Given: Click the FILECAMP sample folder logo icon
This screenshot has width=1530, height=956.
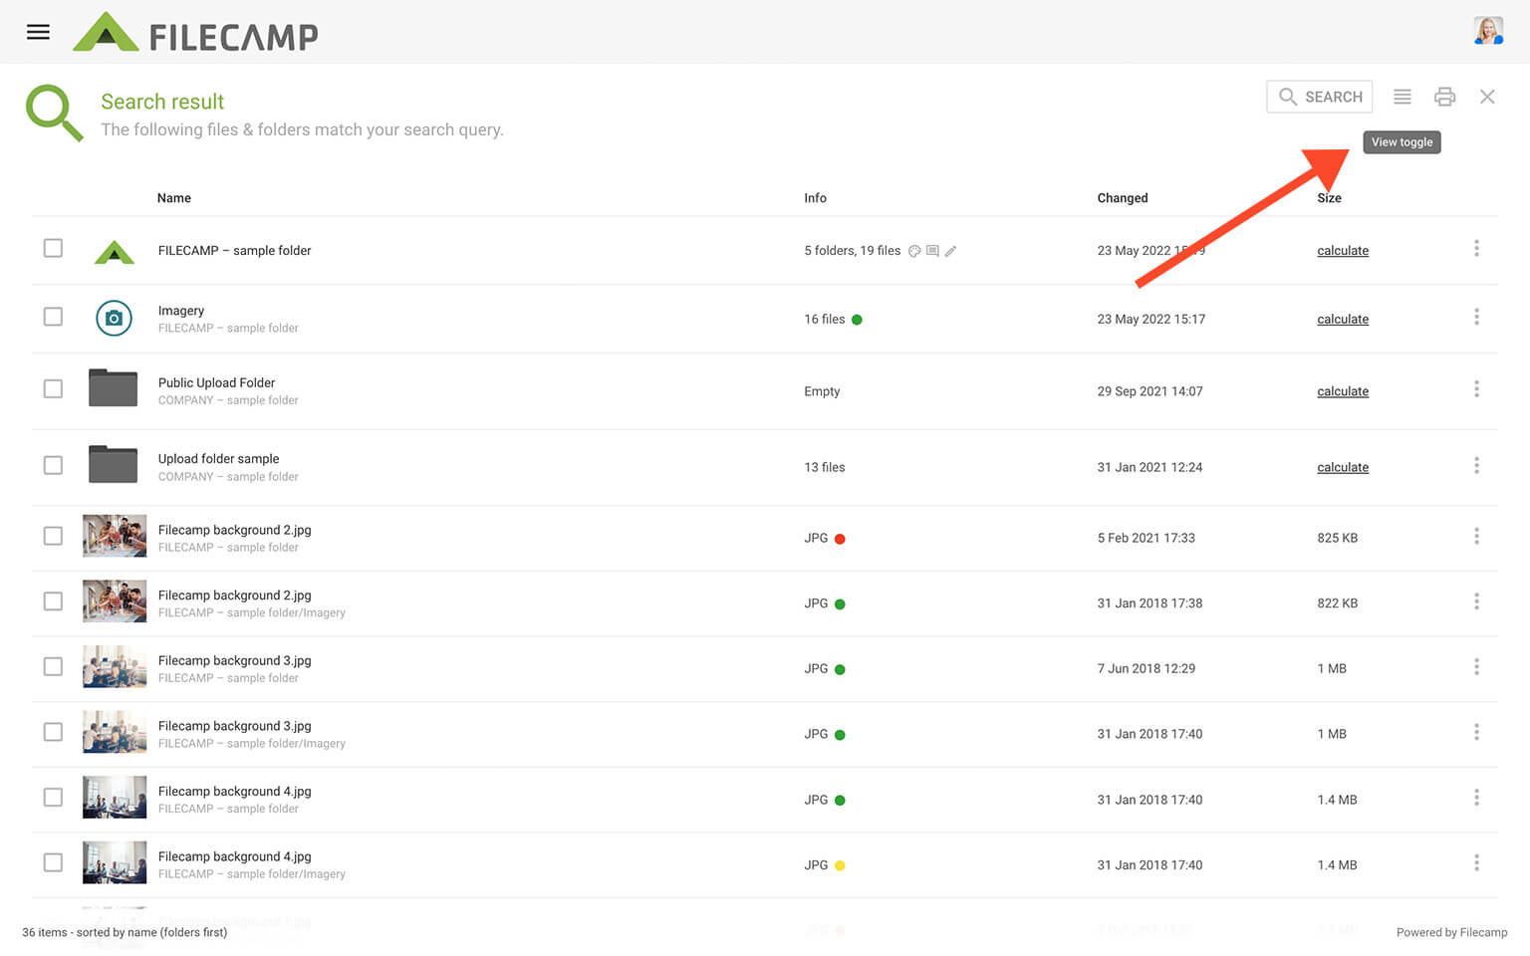Looking at the screenshot, I should (115, 251).
